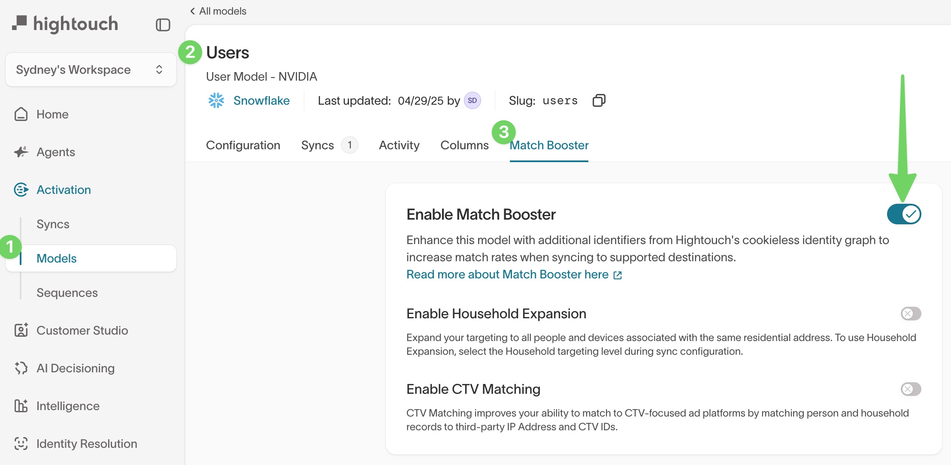
Task: Click the Snowflake source link
Action: [261, 100]
